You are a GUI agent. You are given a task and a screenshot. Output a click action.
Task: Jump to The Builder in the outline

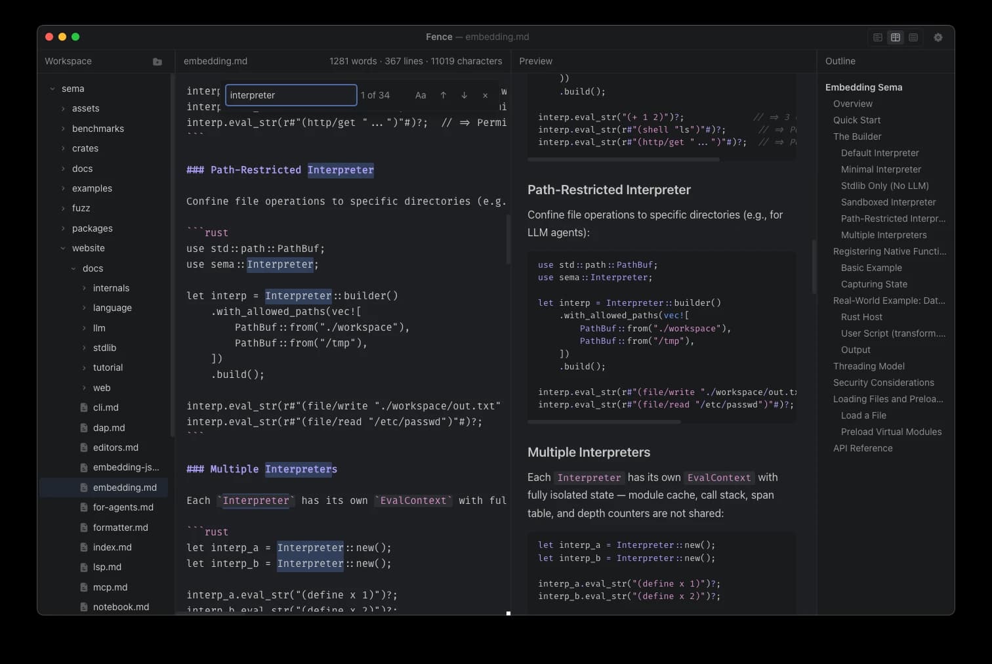coord(858,136)
